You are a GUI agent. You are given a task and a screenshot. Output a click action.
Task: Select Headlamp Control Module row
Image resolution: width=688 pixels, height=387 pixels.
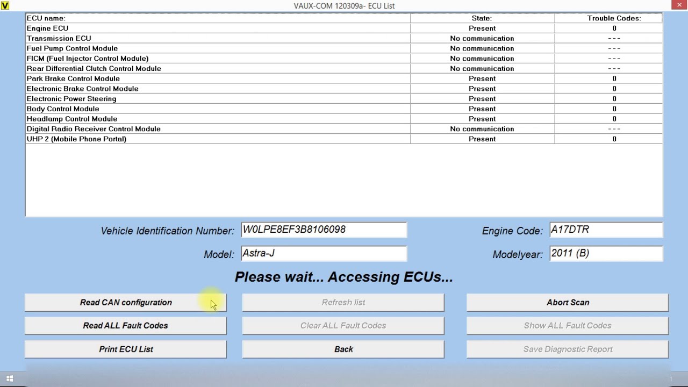pyautogui.click(x=344, y=119)
